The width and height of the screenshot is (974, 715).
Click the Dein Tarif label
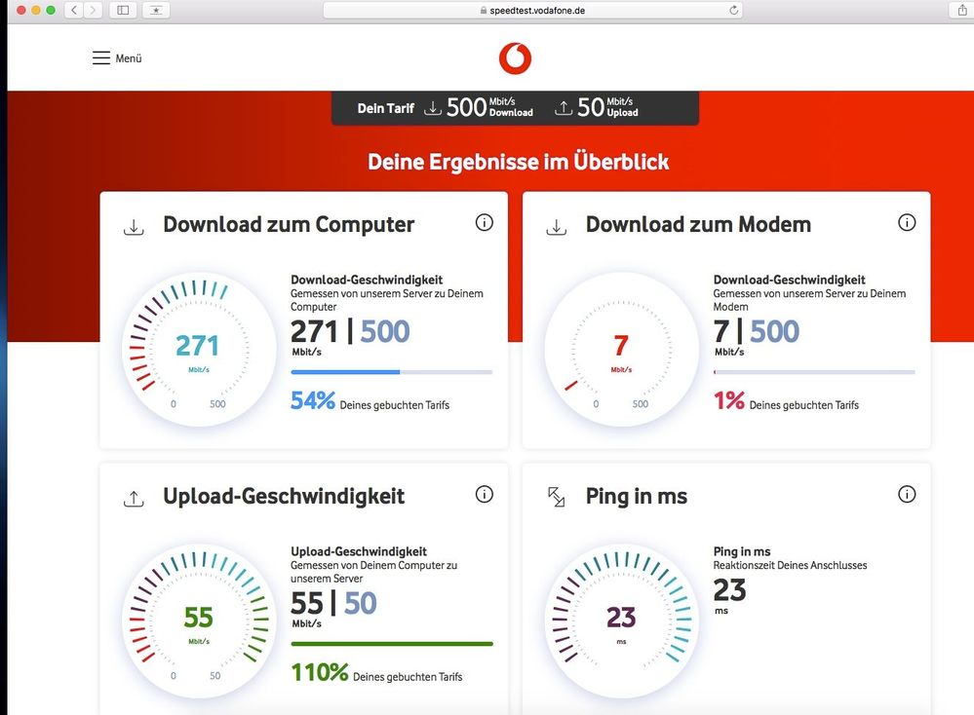386,108
